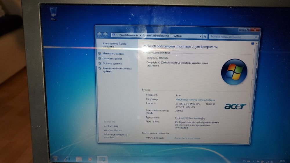
Task: Expand arrow before Panel sterowania breadcrumb
Action: pyautogui.click(x=117, y=35)
